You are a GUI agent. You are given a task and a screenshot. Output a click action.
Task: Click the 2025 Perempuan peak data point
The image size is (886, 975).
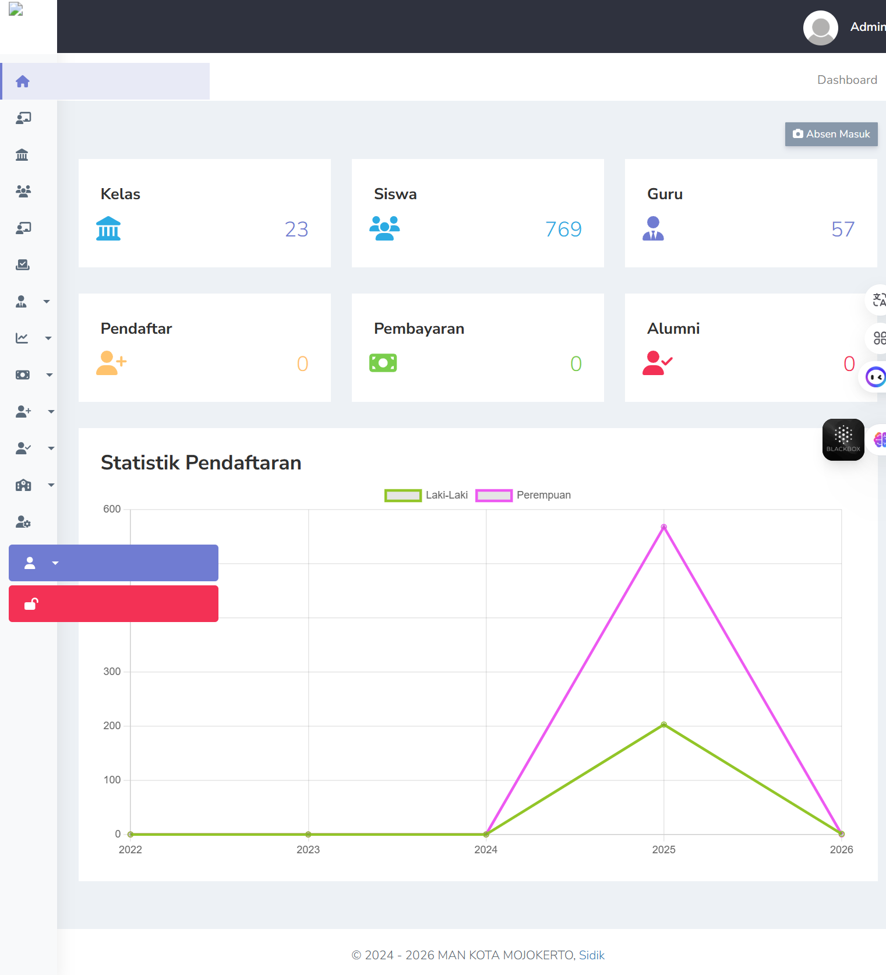click(x=663, y=527)
